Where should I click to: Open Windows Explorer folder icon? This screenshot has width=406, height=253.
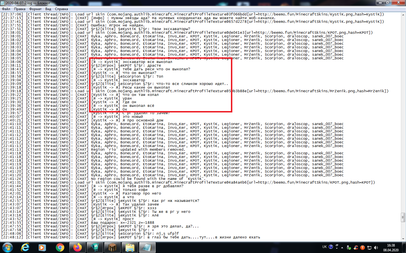130,247
